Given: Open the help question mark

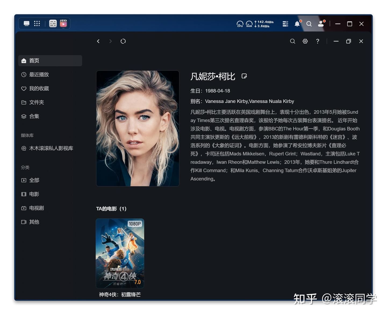Looking at the screenshot, I should pyautogui.click(x=318, y=41).
